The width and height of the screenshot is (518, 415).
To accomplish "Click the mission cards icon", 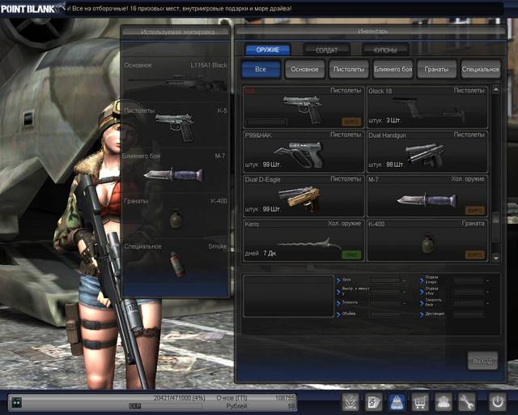I will pos(373,401).
